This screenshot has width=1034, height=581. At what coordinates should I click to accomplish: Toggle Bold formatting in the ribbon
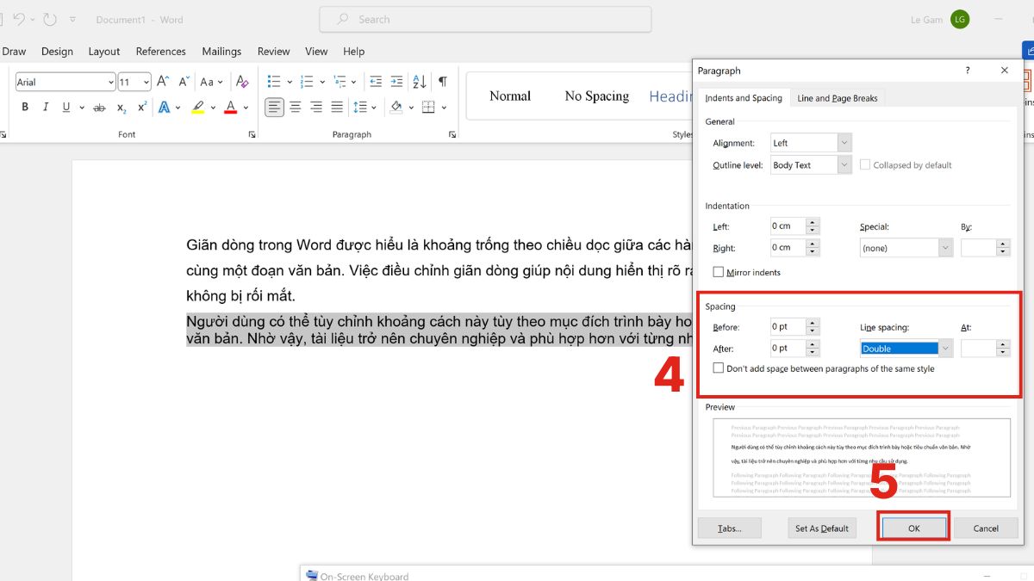pyautogui.click(x=25, y=108)
